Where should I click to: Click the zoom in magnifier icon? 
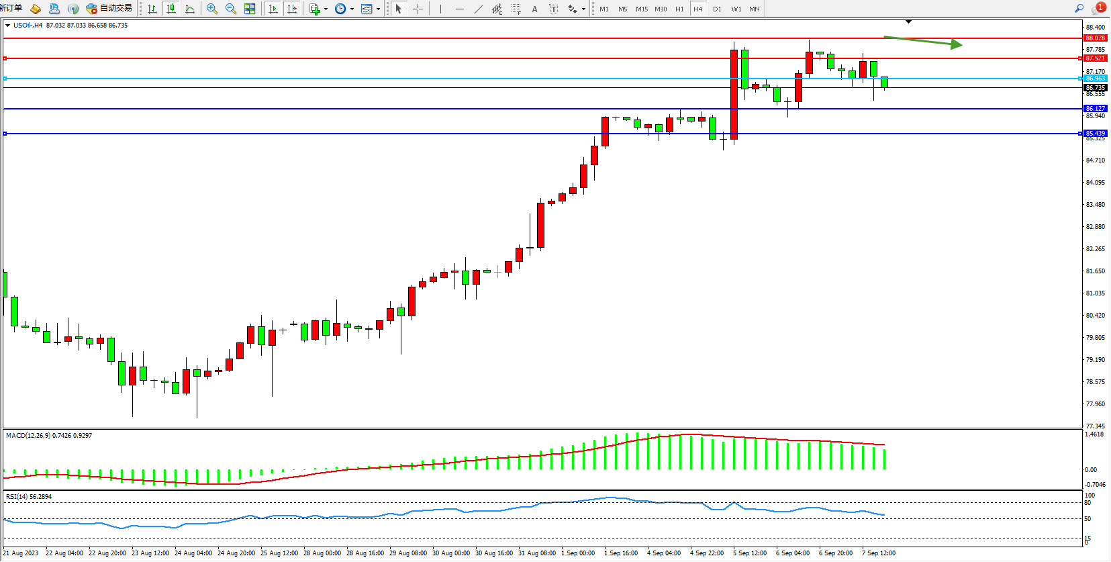[212, 9]
